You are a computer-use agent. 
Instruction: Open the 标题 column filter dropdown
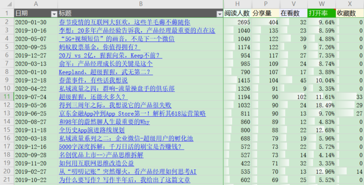click(x=219, y=14)
